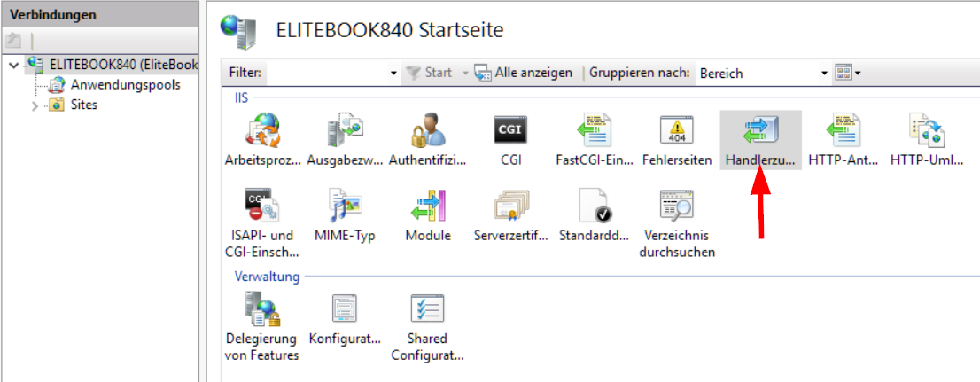This screenshot has height=382, width=980.
Task: Open the FastCGI-Einstellungen icon
Action: (593, 130)
